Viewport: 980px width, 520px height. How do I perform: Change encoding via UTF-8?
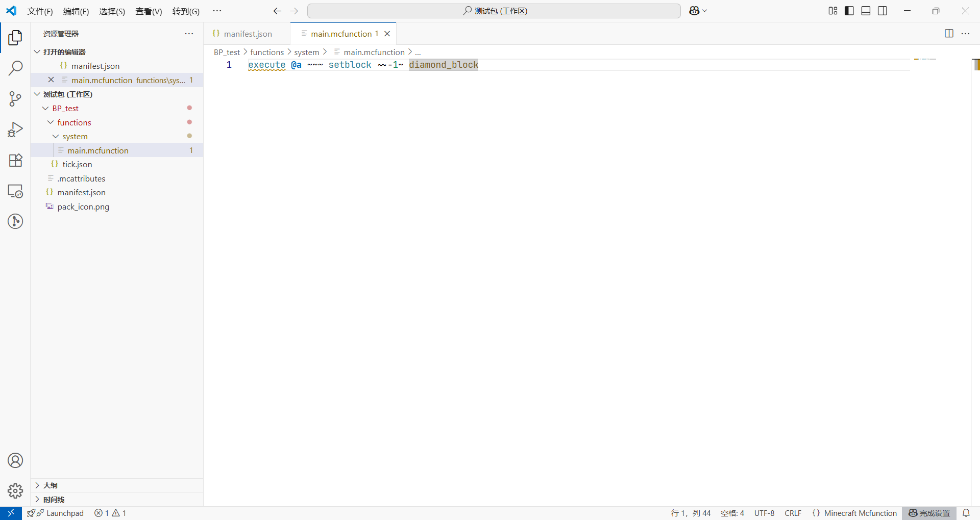pyautogui.click(x=764, y=513)
